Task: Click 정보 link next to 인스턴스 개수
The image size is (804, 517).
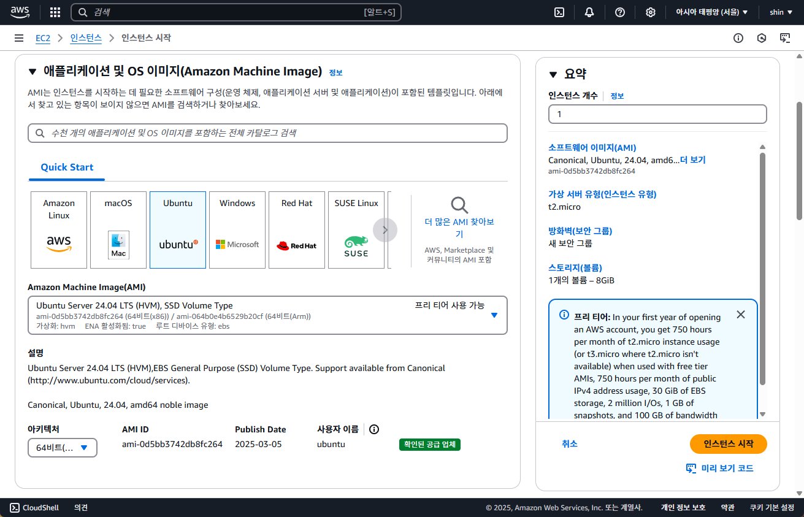Action: [617, 96]
